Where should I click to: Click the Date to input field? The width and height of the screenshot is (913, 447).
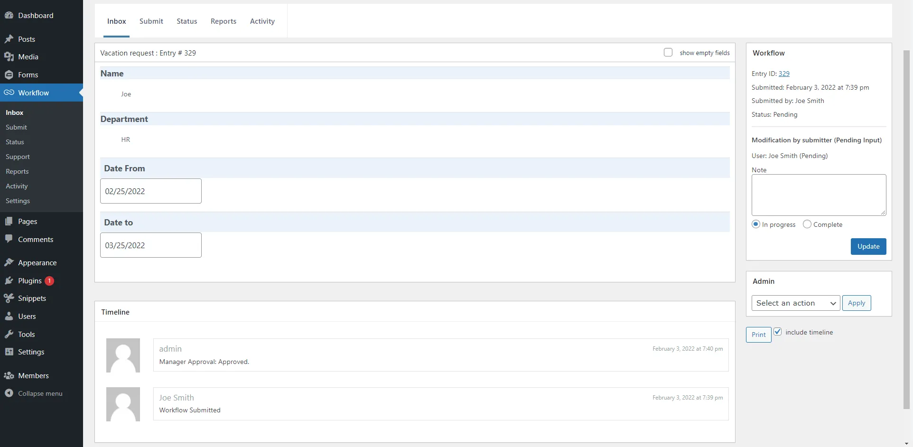point(151,245)
